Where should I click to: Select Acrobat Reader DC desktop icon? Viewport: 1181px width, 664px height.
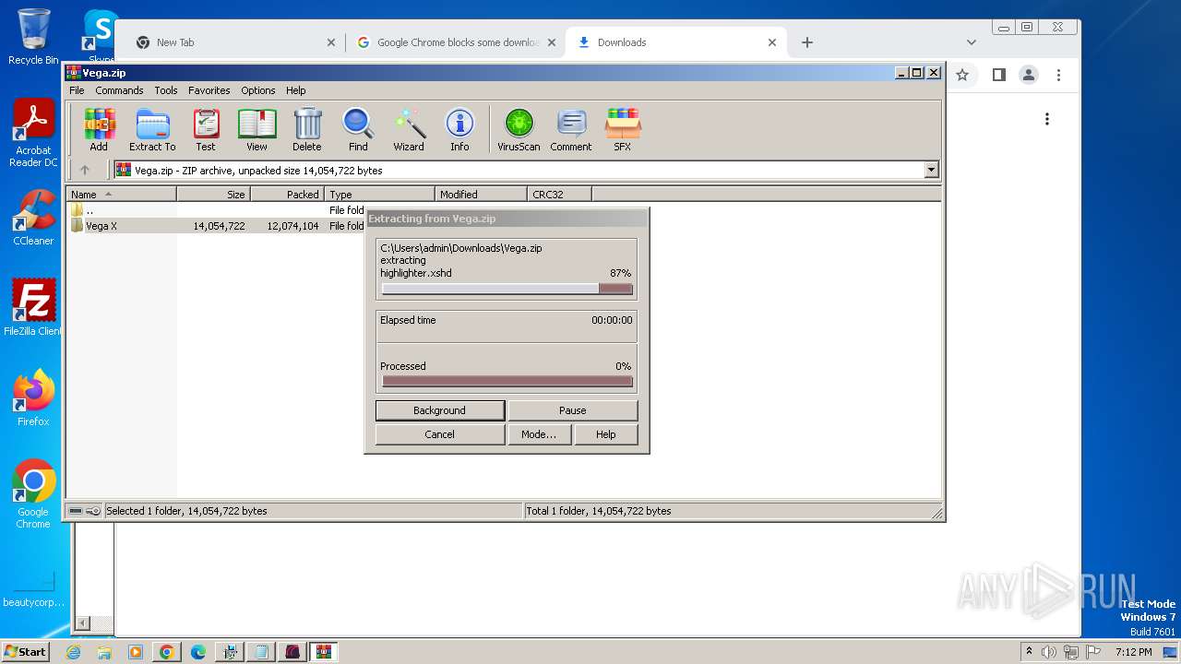33,134
